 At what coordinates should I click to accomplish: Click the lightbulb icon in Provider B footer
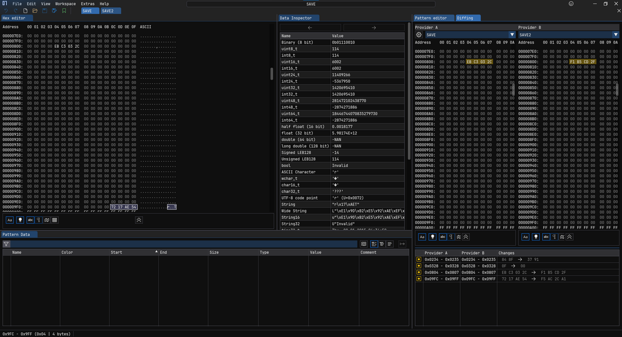(x=536, y=237)
